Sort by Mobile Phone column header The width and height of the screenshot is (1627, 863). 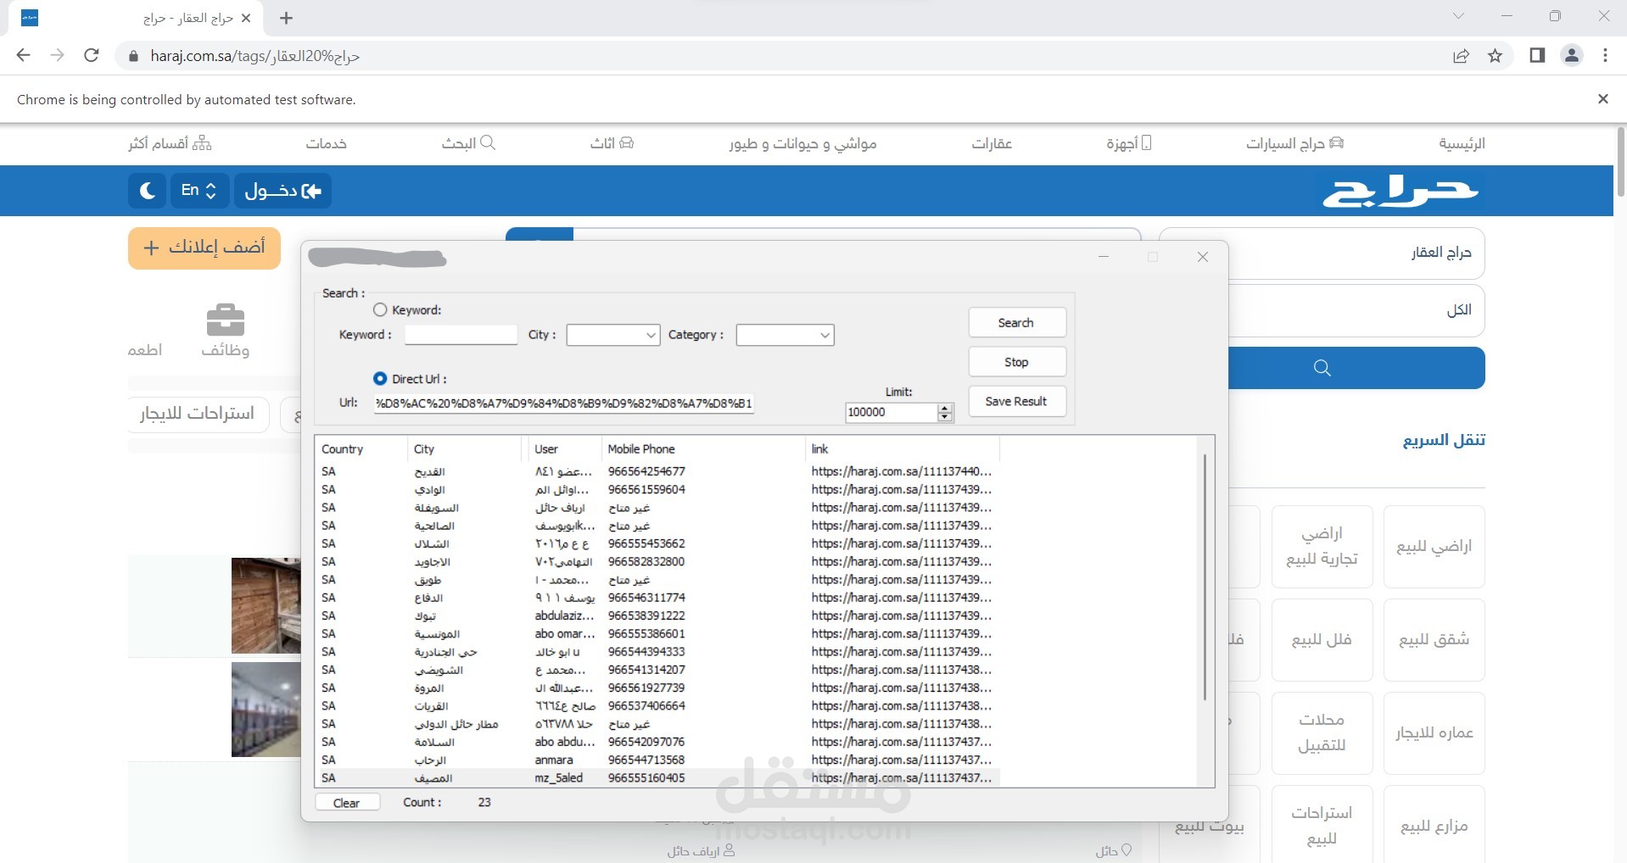[703, 449]
